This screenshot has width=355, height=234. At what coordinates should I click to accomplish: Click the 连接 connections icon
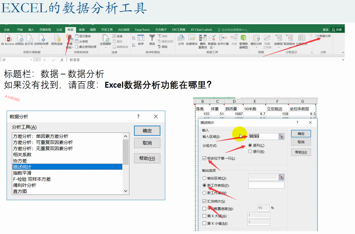114,36
